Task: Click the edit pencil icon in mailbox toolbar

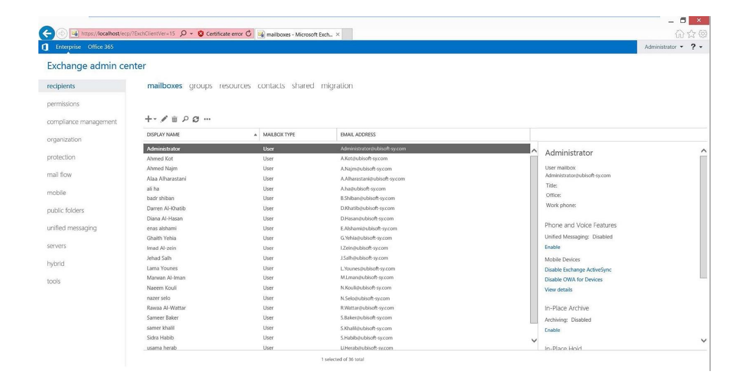Action: tap(164, 119)
